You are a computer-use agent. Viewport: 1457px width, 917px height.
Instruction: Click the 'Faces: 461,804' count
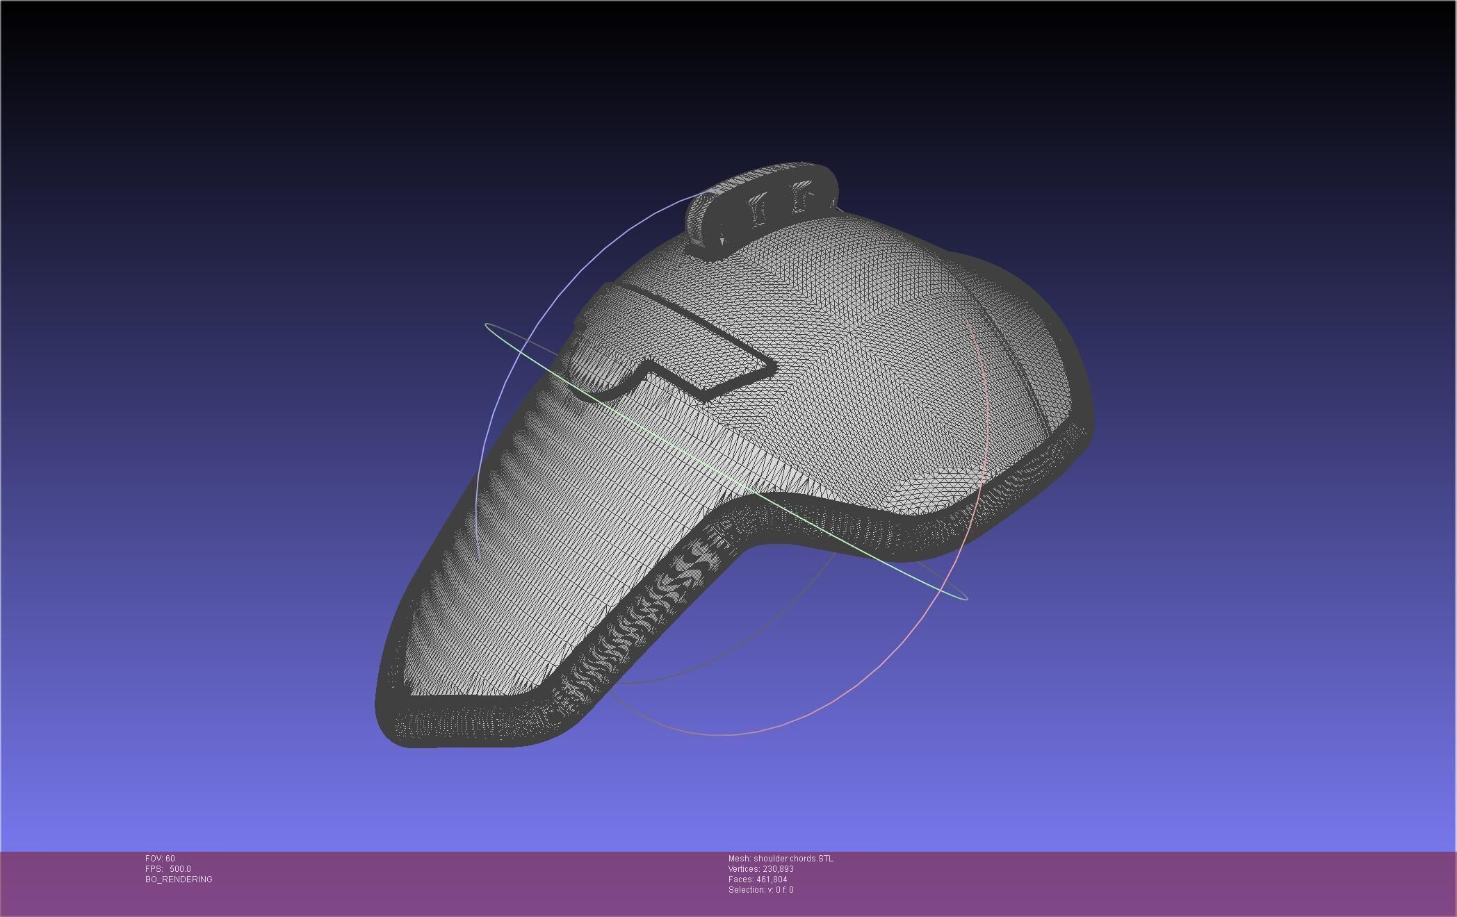pyautogui.click(x=758, y=879)
